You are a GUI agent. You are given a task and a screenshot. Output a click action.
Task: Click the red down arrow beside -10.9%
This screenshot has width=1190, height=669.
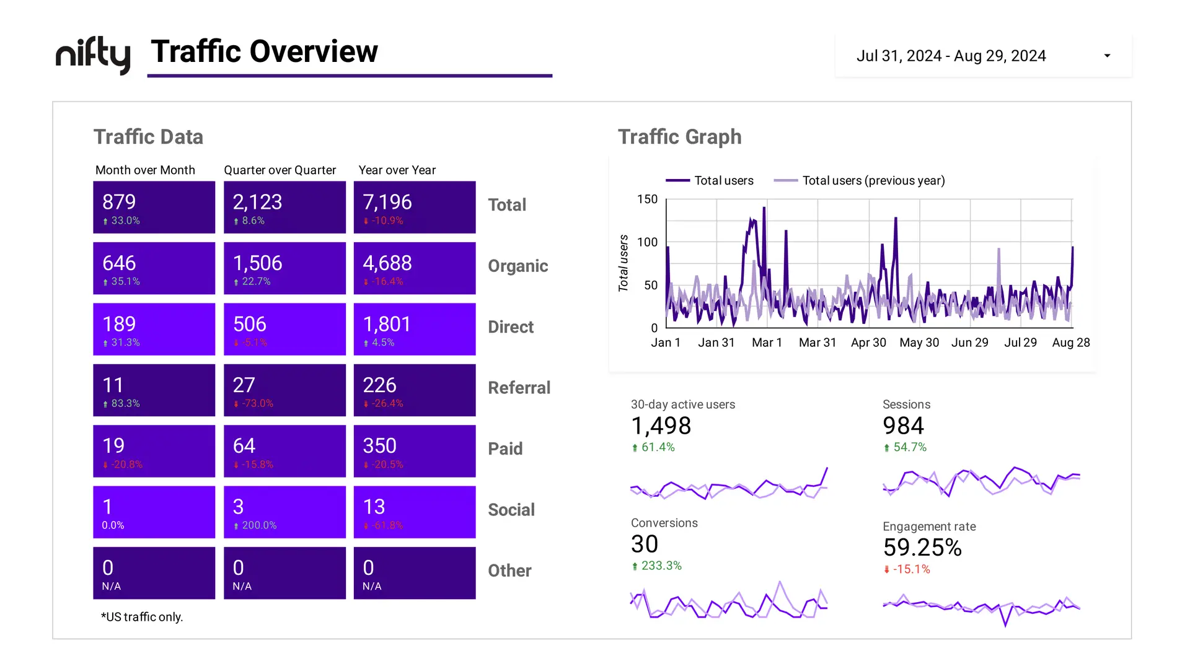[x=366, y=221]
